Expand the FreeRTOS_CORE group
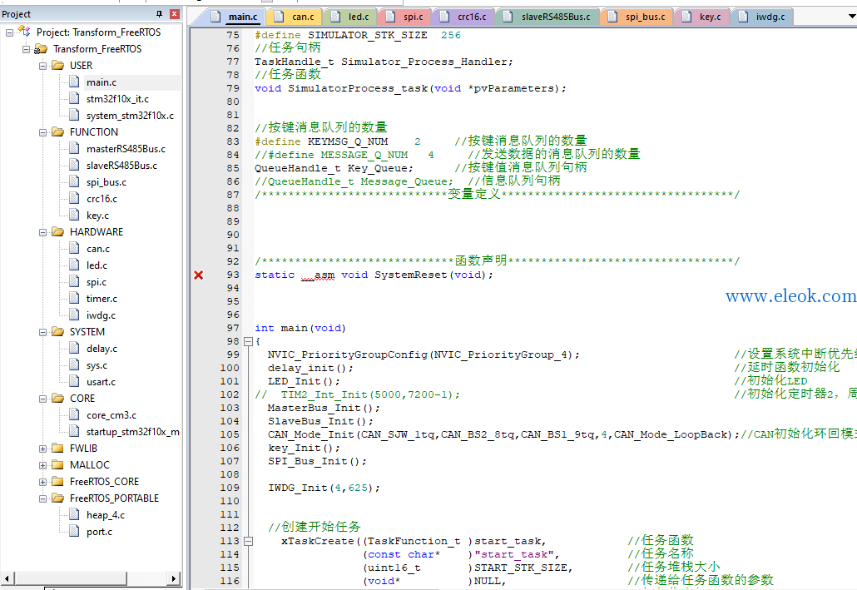Screen dimensions: 857x590 pyautogui.click(x=42, y=483)
